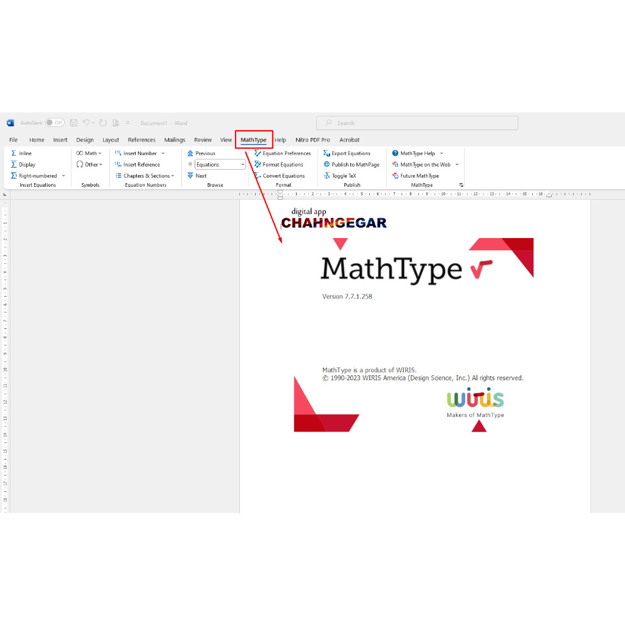Click Insert Number in Equation Numbers

click(136, 153)
